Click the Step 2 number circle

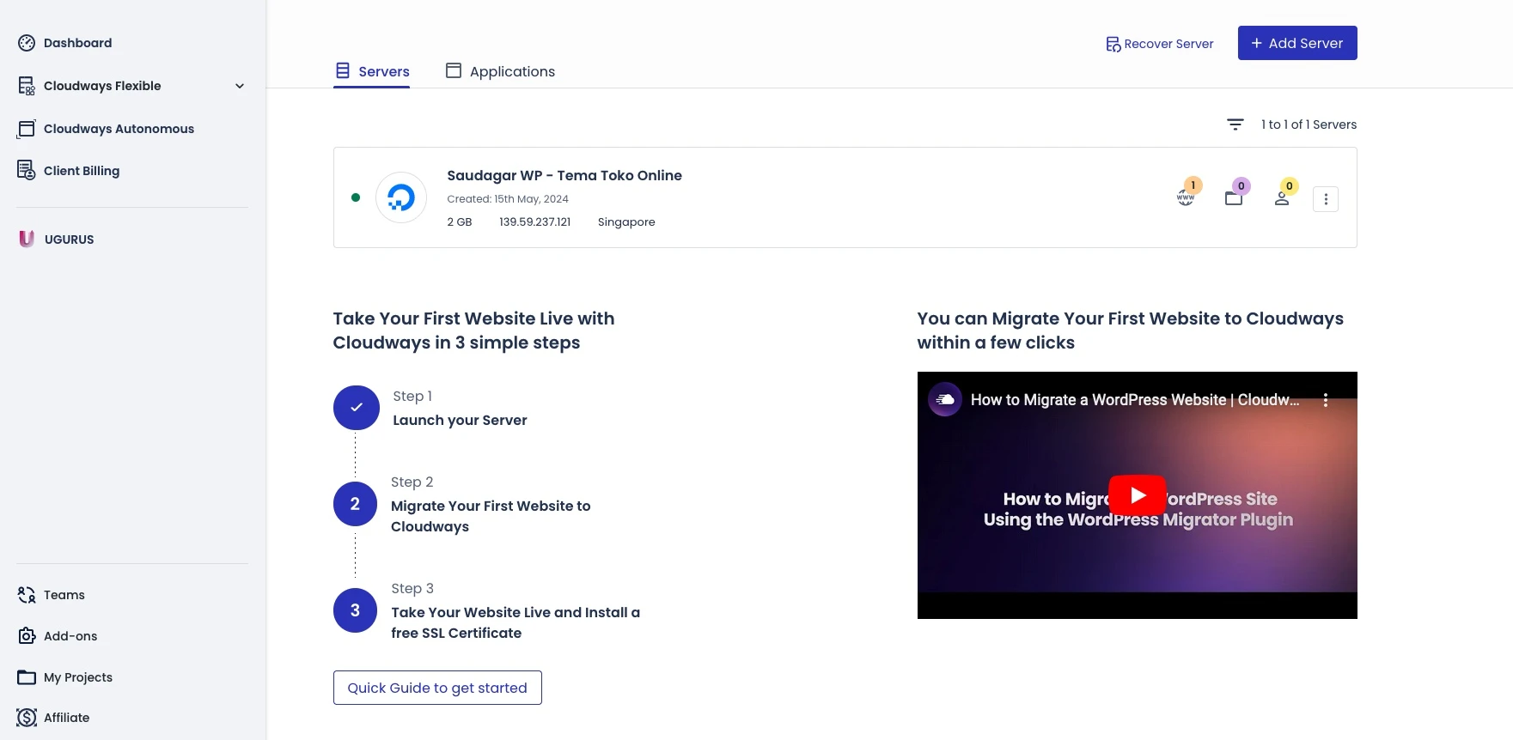coord(355,504)
